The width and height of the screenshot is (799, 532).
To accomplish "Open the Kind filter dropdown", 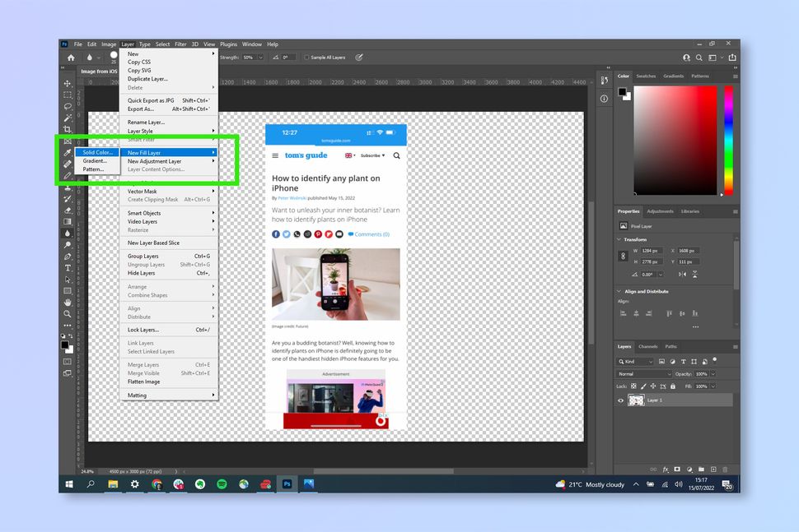I will 635,362.
